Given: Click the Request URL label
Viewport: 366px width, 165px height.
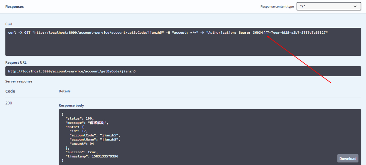Looking at the screenshot, I should point(16,63).
